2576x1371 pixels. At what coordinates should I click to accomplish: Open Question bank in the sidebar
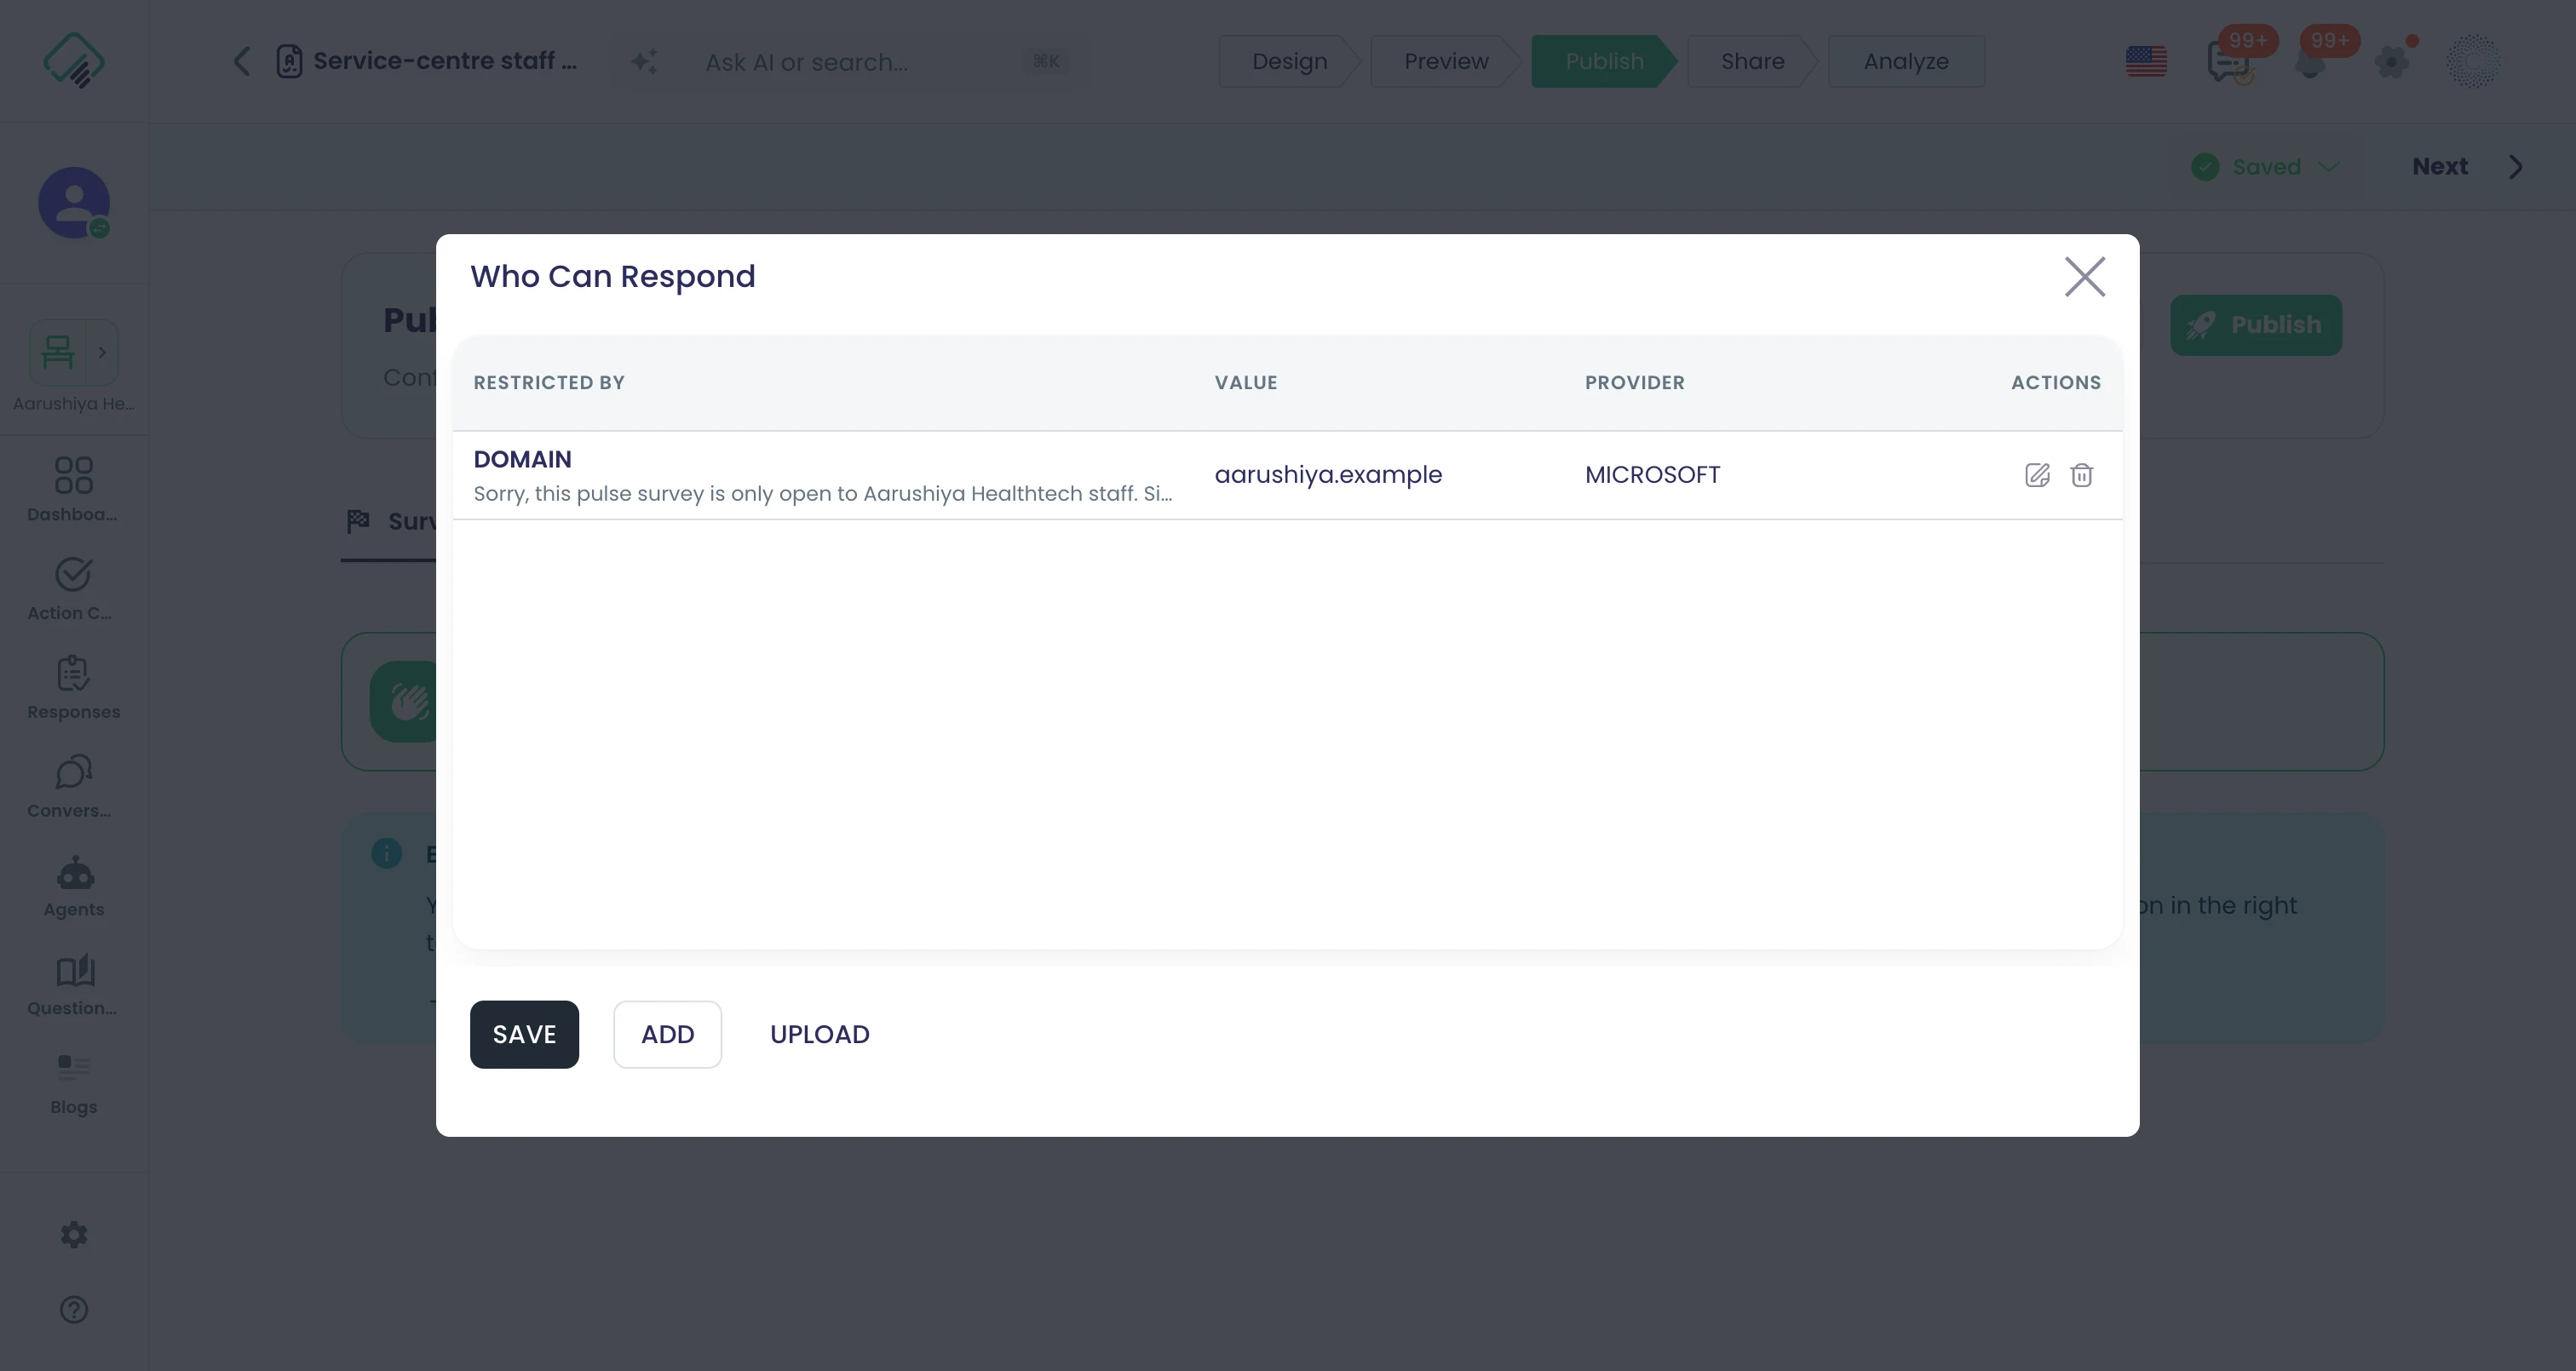(x=74, y=984)
